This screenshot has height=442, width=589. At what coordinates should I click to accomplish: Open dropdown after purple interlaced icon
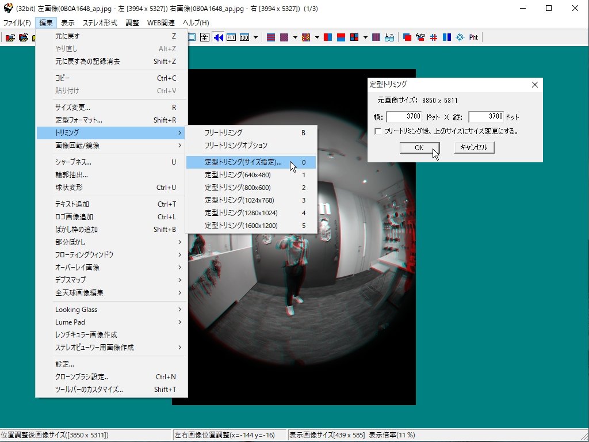click(x=295, y=37)
